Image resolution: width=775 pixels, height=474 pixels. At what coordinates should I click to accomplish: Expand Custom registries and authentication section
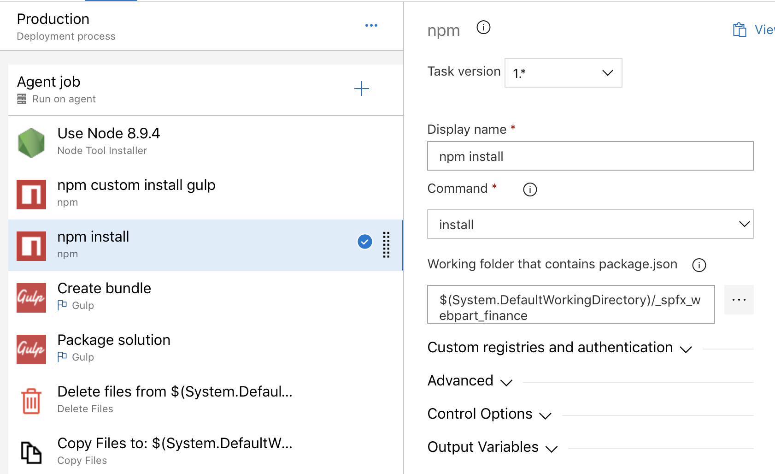click(559, 348)
